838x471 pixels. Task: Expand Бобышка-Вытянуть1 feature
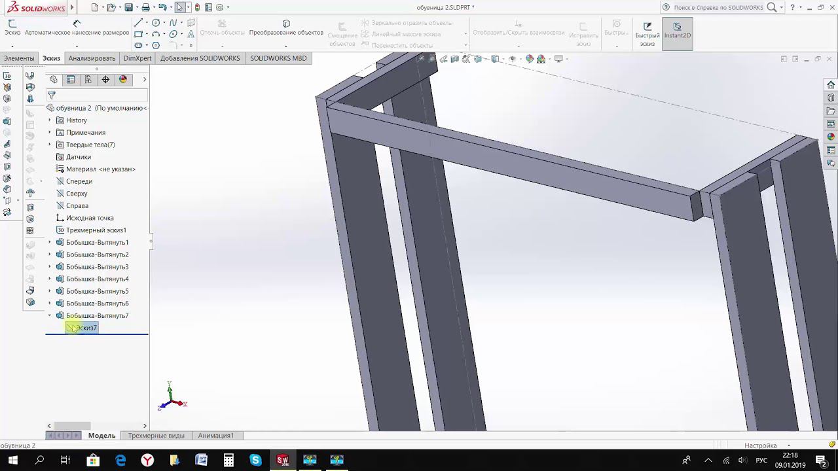[50, 242]
